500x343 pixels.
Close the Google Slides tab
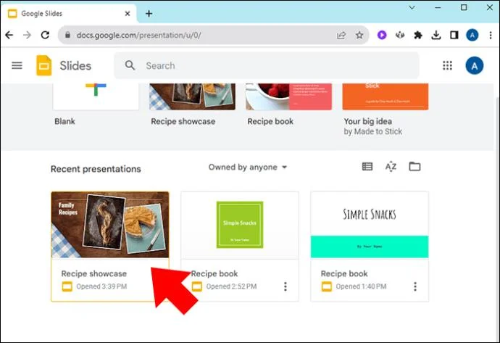(x=128, y=14)
